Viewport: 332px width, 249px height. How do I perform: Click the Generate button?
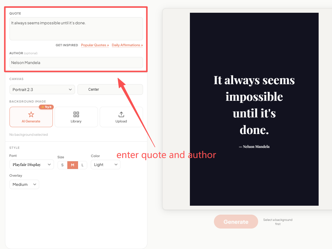click(236, 221)
